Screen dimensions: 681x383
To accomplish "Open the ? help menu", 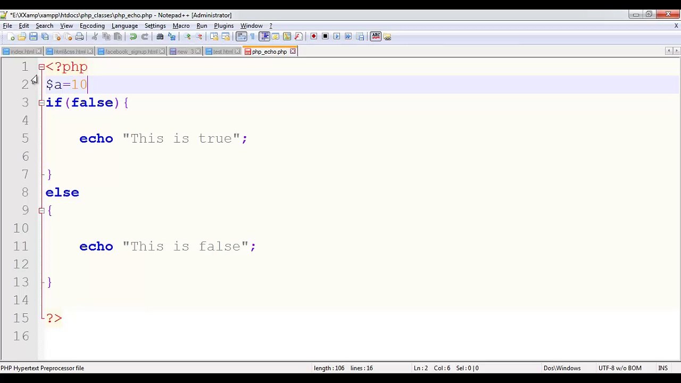I will pyautogui.click(x=271, y=26).
